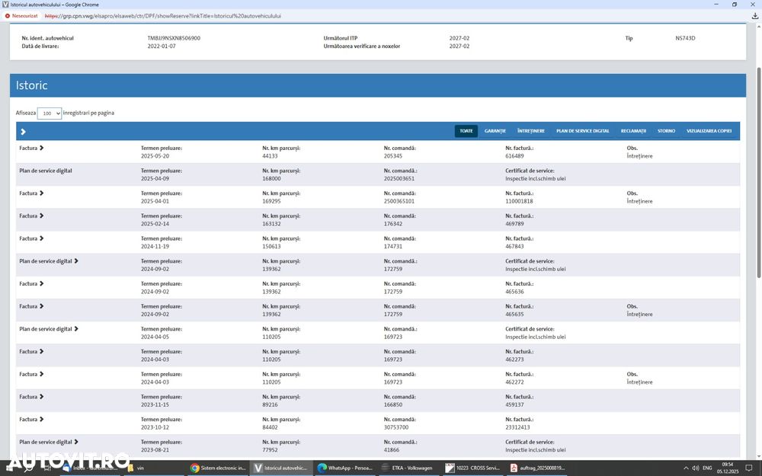Open the records-per-page dropdown showing 100
This screenshot has width=762, height=476.
click(49, 113)
